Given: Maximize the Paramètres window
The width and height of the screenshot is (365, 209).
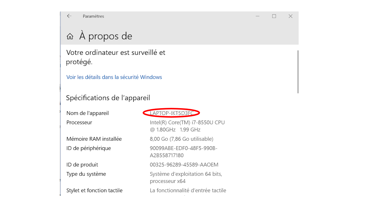Looking at the screenshot, I should click(x=274, y=16).
